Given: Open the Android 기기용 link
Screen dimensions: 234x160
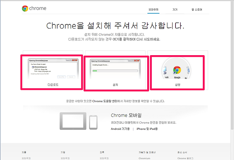Looking at the screenshot, I should point(120,129).
